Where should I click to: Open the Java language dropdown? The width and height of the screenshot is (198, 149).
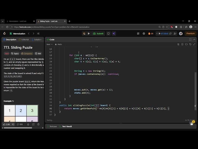49,44
